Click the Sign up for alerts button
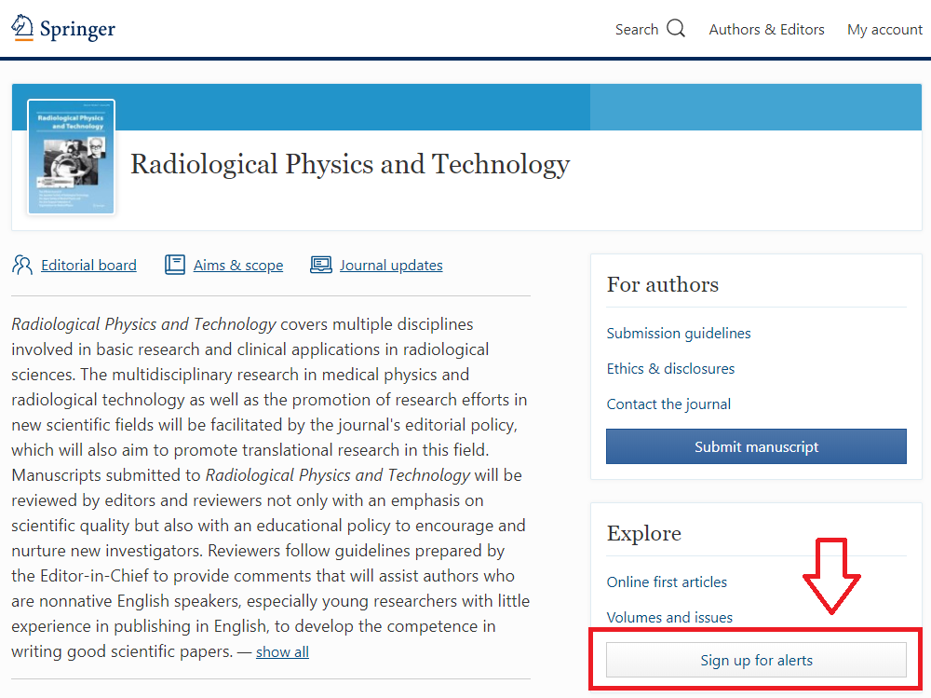931x698 pixels. [756, 661]
